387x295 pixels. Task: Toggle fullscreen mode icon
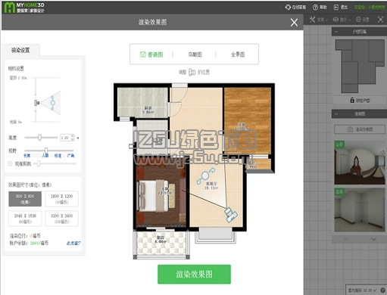pyautogui.click(x=380, y=20)
